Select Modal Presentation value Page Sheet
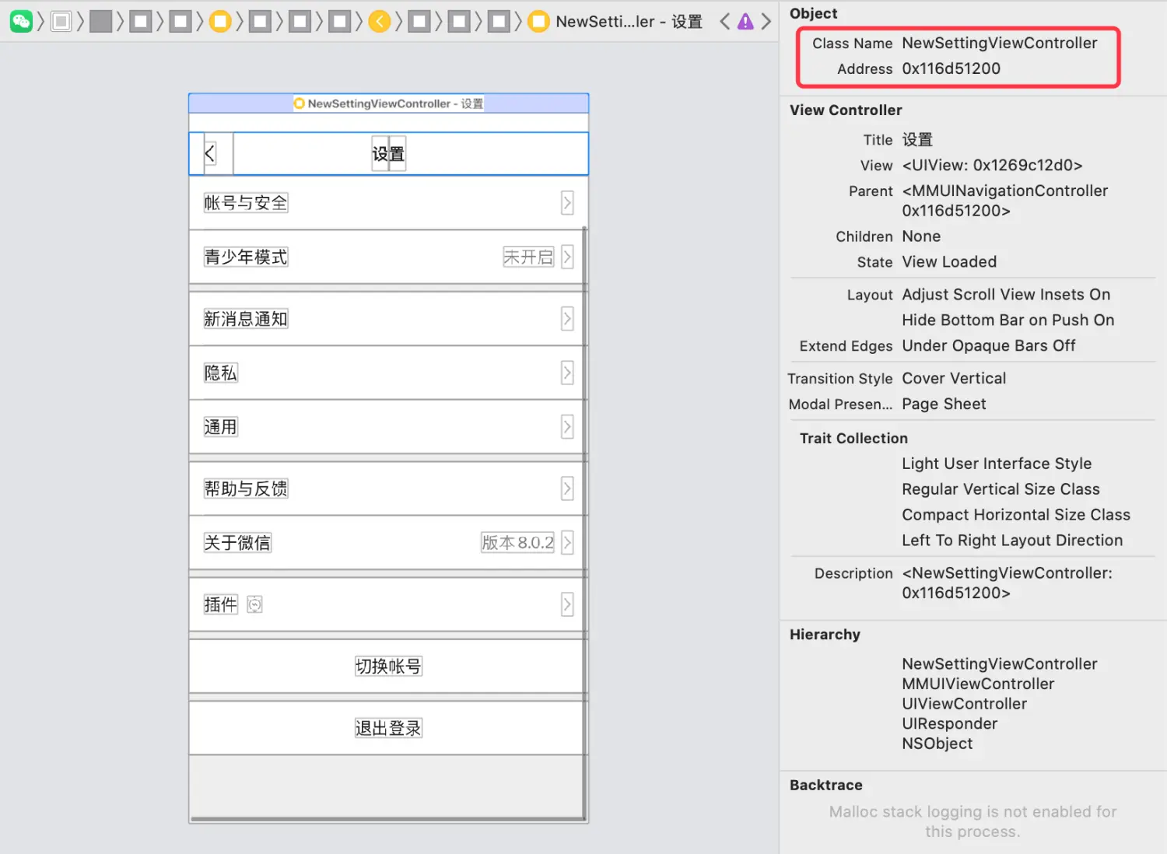The image size is (1167, 854). tap(944, 404)
